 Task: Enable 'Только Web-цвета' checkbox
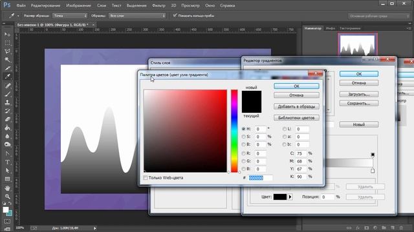point(145,178)
